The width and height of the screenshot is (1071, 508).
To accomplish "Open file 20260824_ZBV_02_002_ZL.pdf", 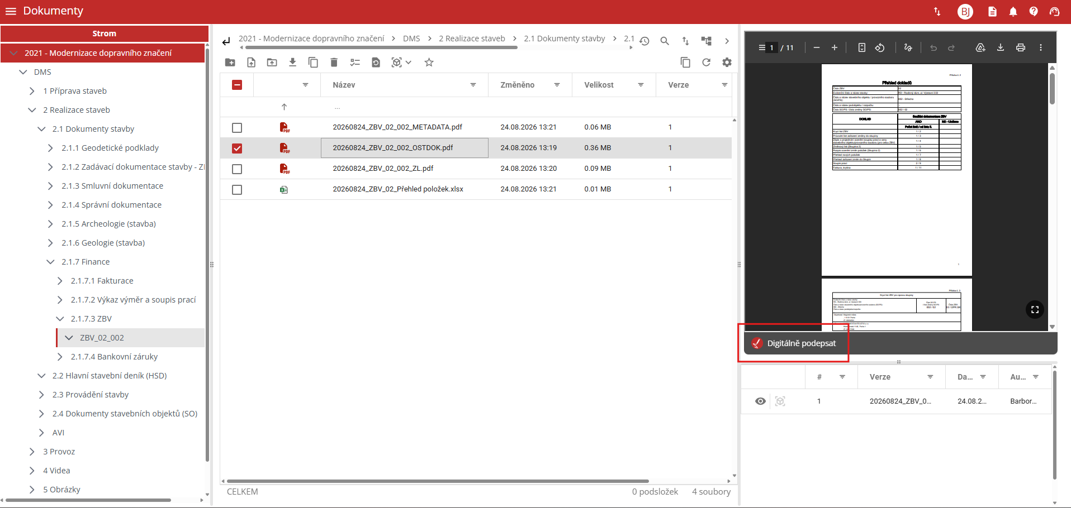I will point(383,169).
